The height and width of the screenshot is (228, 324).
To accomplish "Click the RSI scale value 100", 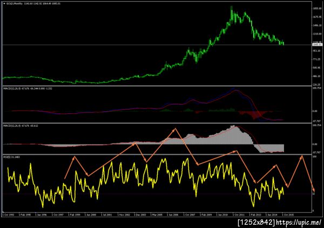I will pos(315,157).
